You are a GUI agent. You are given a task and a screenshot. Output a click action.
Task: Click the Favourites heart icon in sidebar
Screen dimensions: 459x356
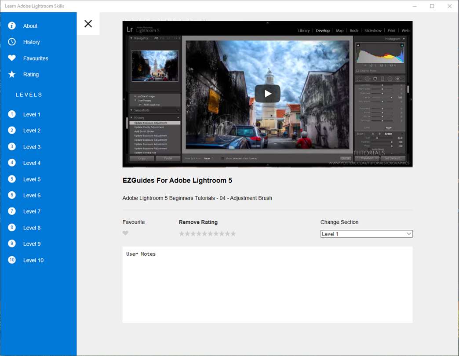pyautogui.click(x=12, y=58)
